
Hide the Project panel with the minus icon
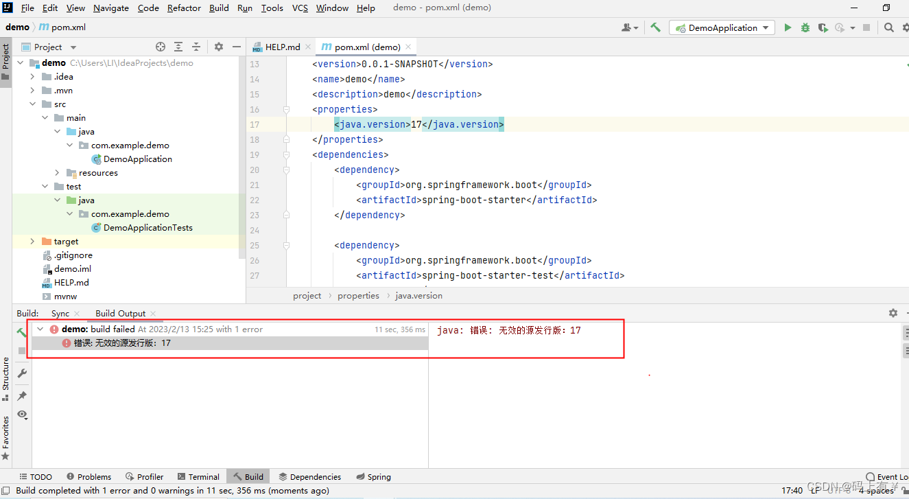[x=237, y=47]
